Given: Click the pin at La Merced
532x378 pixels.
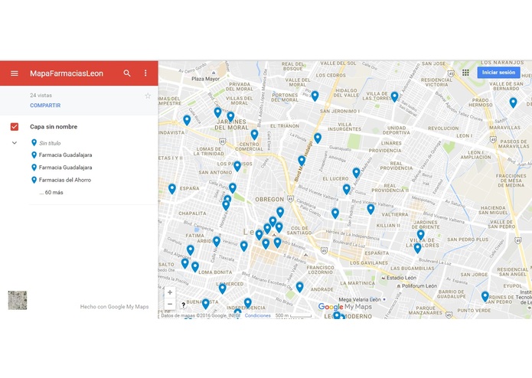Looking at the screenshot, I should (222, 288).
